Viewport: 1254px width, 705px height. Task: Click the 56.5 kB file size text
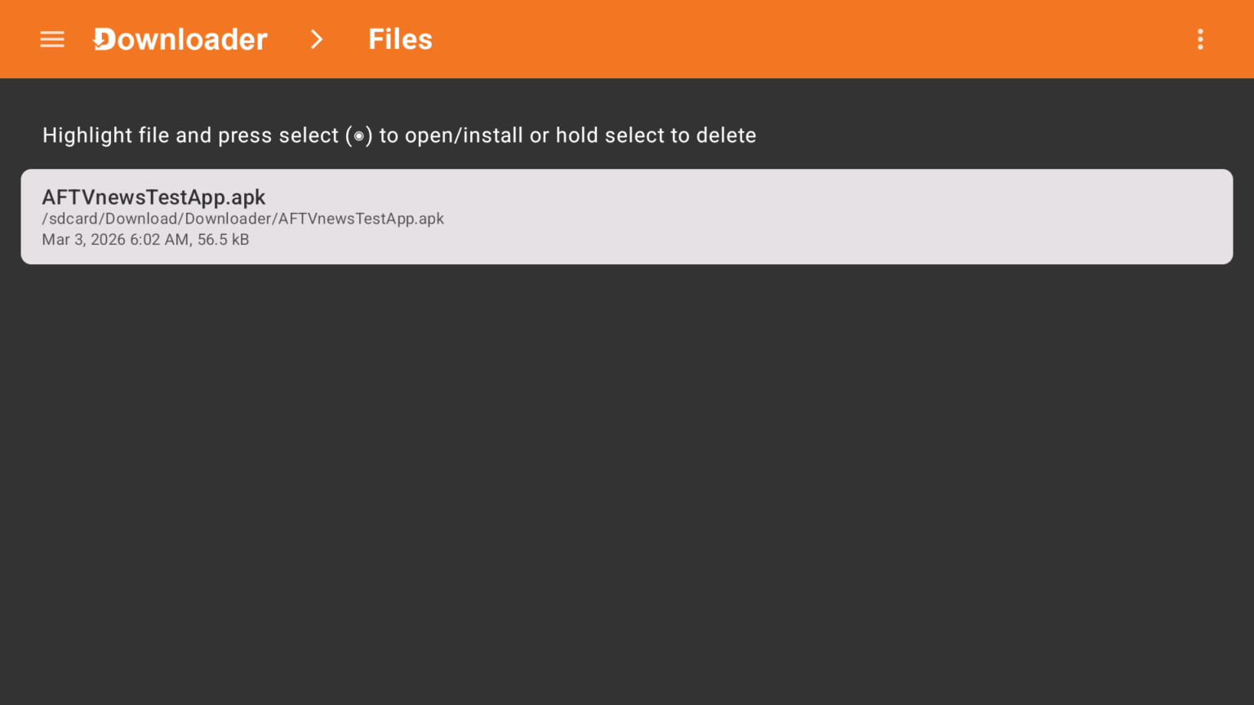(223, 240)
